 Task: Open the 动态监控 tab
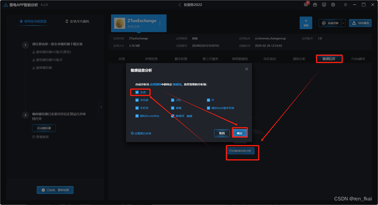tap(270, 59)
